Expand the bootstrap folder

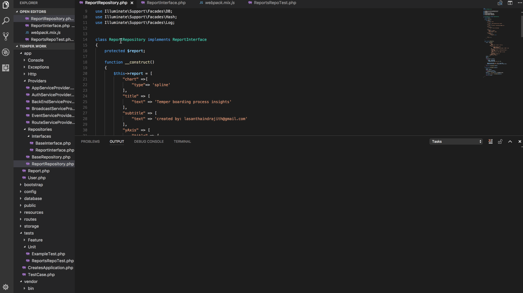point(44,185)
